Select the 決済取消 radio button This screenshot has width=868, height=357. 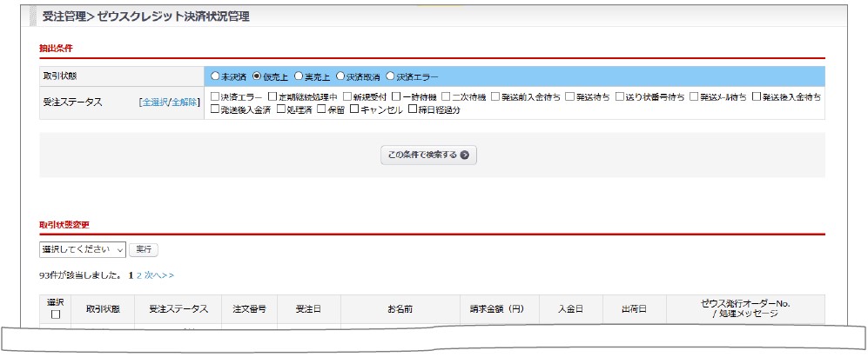pyautogui.click(x=340, y=76)
